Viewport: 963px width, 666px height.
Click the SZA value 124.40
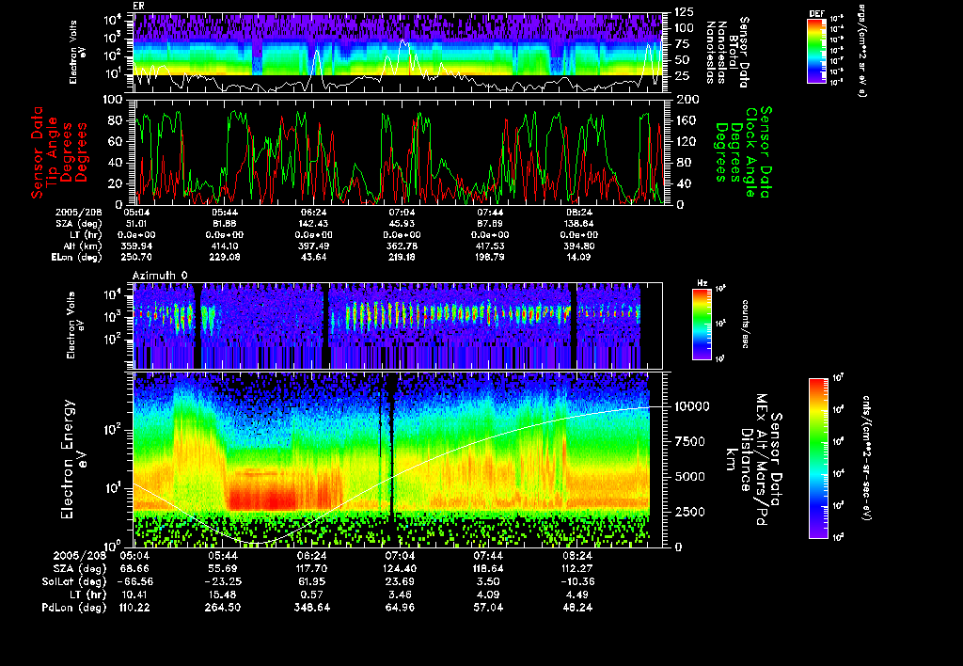tap(401, 568)
